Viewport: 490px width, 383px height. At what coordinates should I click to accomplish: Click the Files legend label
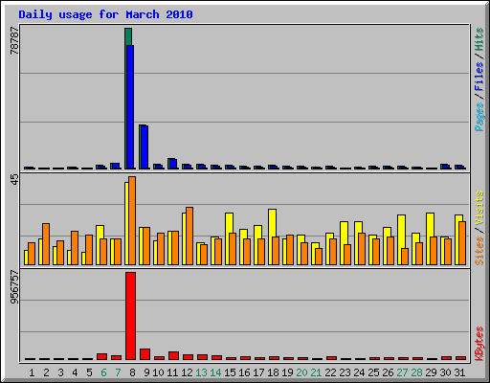[479, 76]
